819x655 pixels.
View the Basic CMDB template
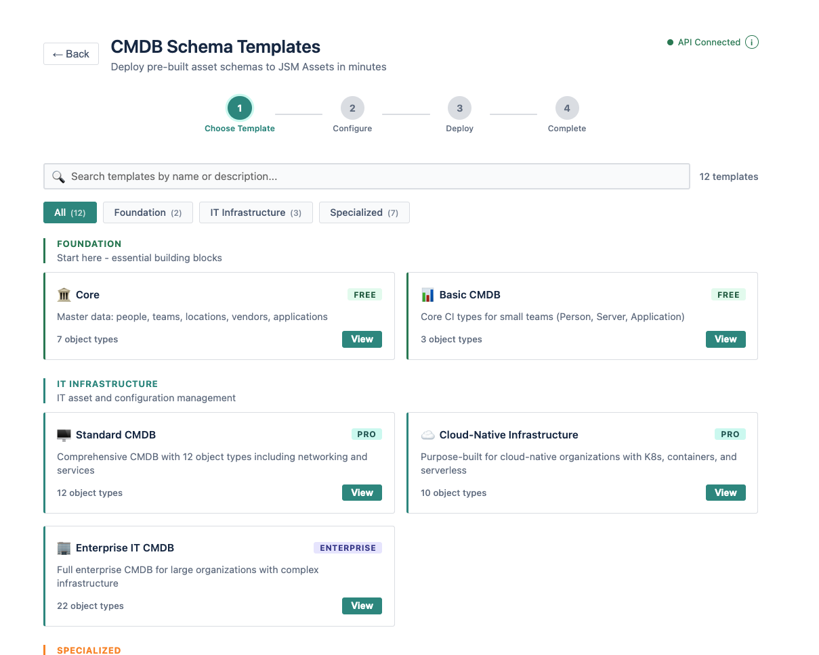[x=726, y=339]
